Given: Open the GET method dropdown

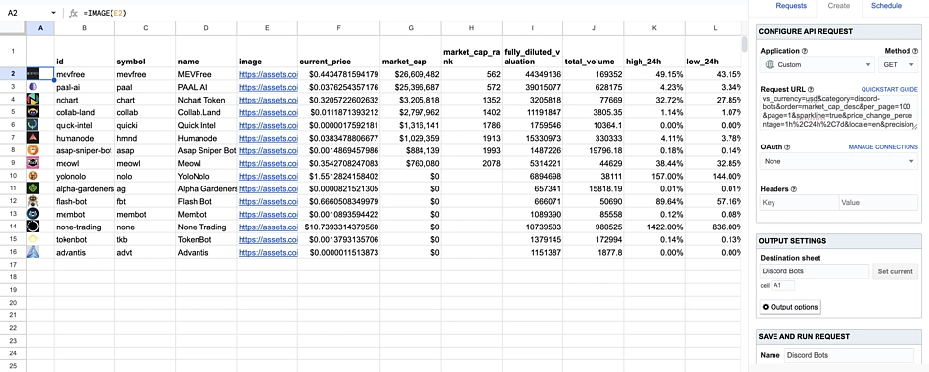Looking at the screenshot, I should (898, 64).
